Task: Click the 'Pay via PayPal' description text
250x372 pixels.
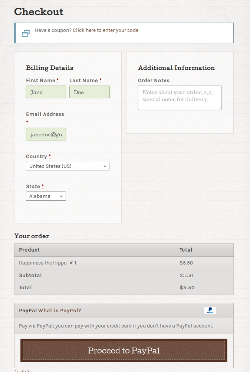Action: coord(116,326)
